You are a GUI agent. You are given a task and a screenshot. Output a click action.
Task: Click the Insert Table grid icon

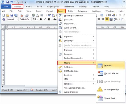(x=102, y=15)
